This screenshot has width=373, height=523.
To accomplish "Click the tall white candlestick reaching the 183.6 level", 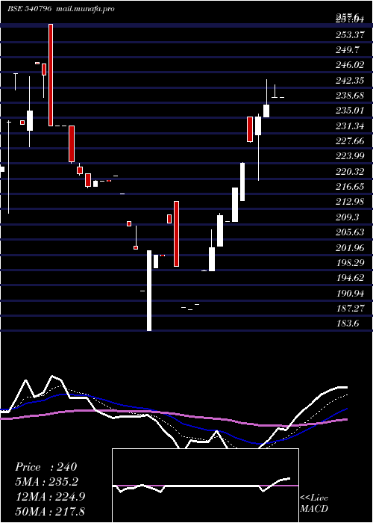I will coord(149,291).
